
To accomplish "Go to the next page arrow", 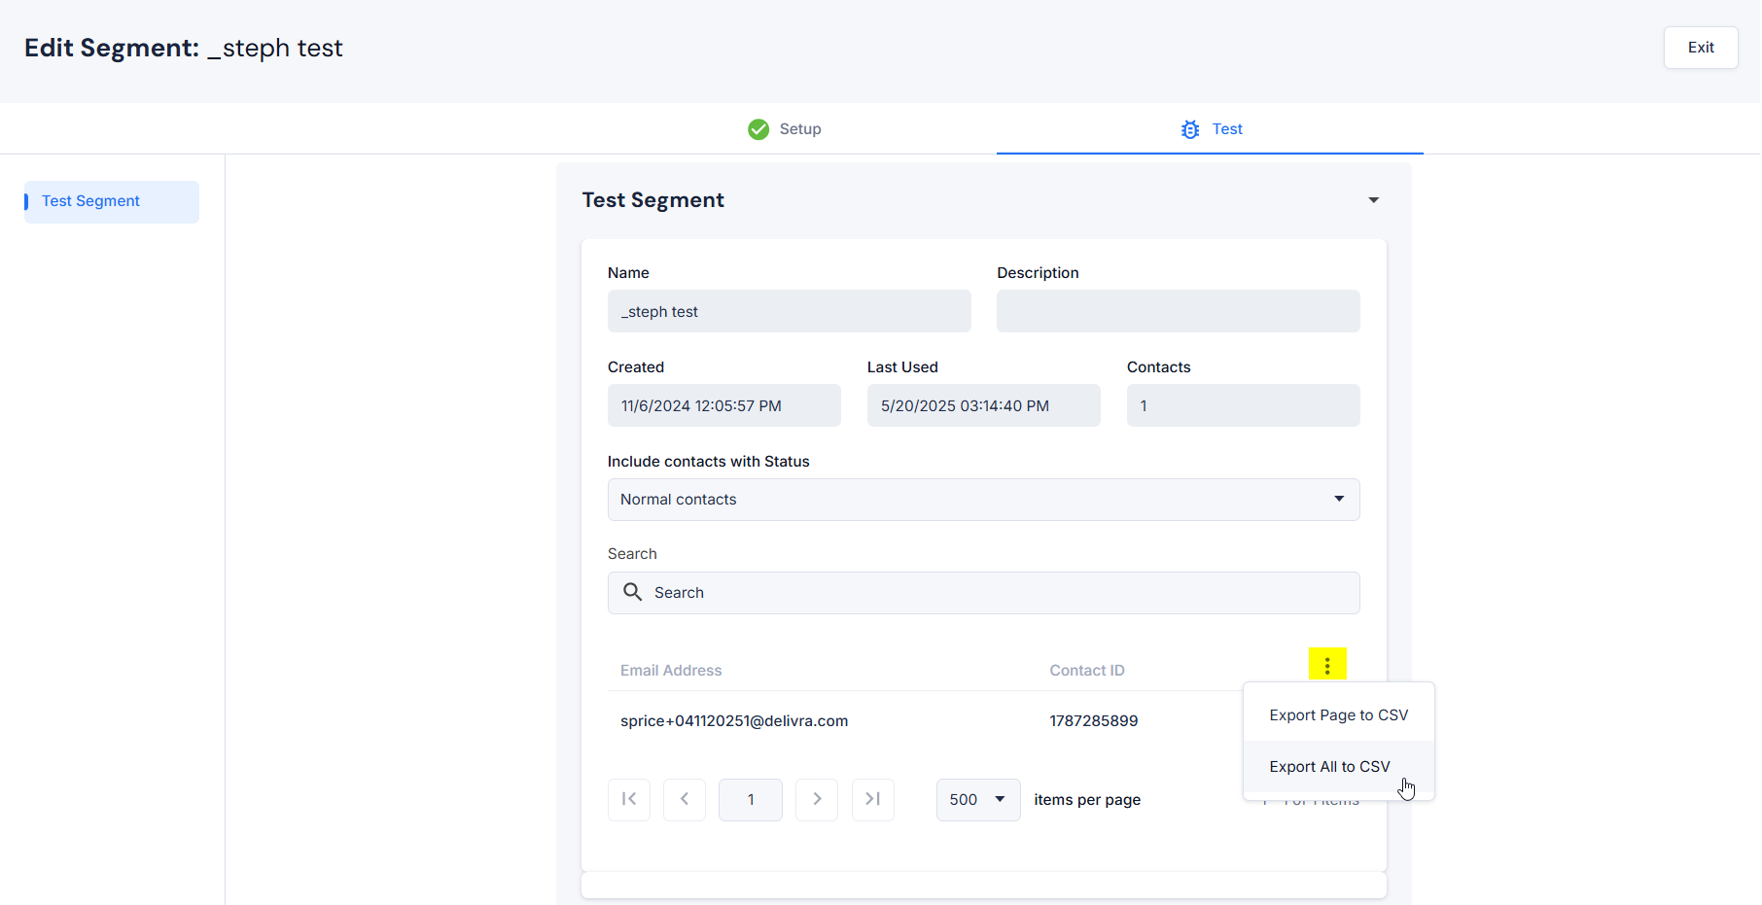I will pos(817,799).
